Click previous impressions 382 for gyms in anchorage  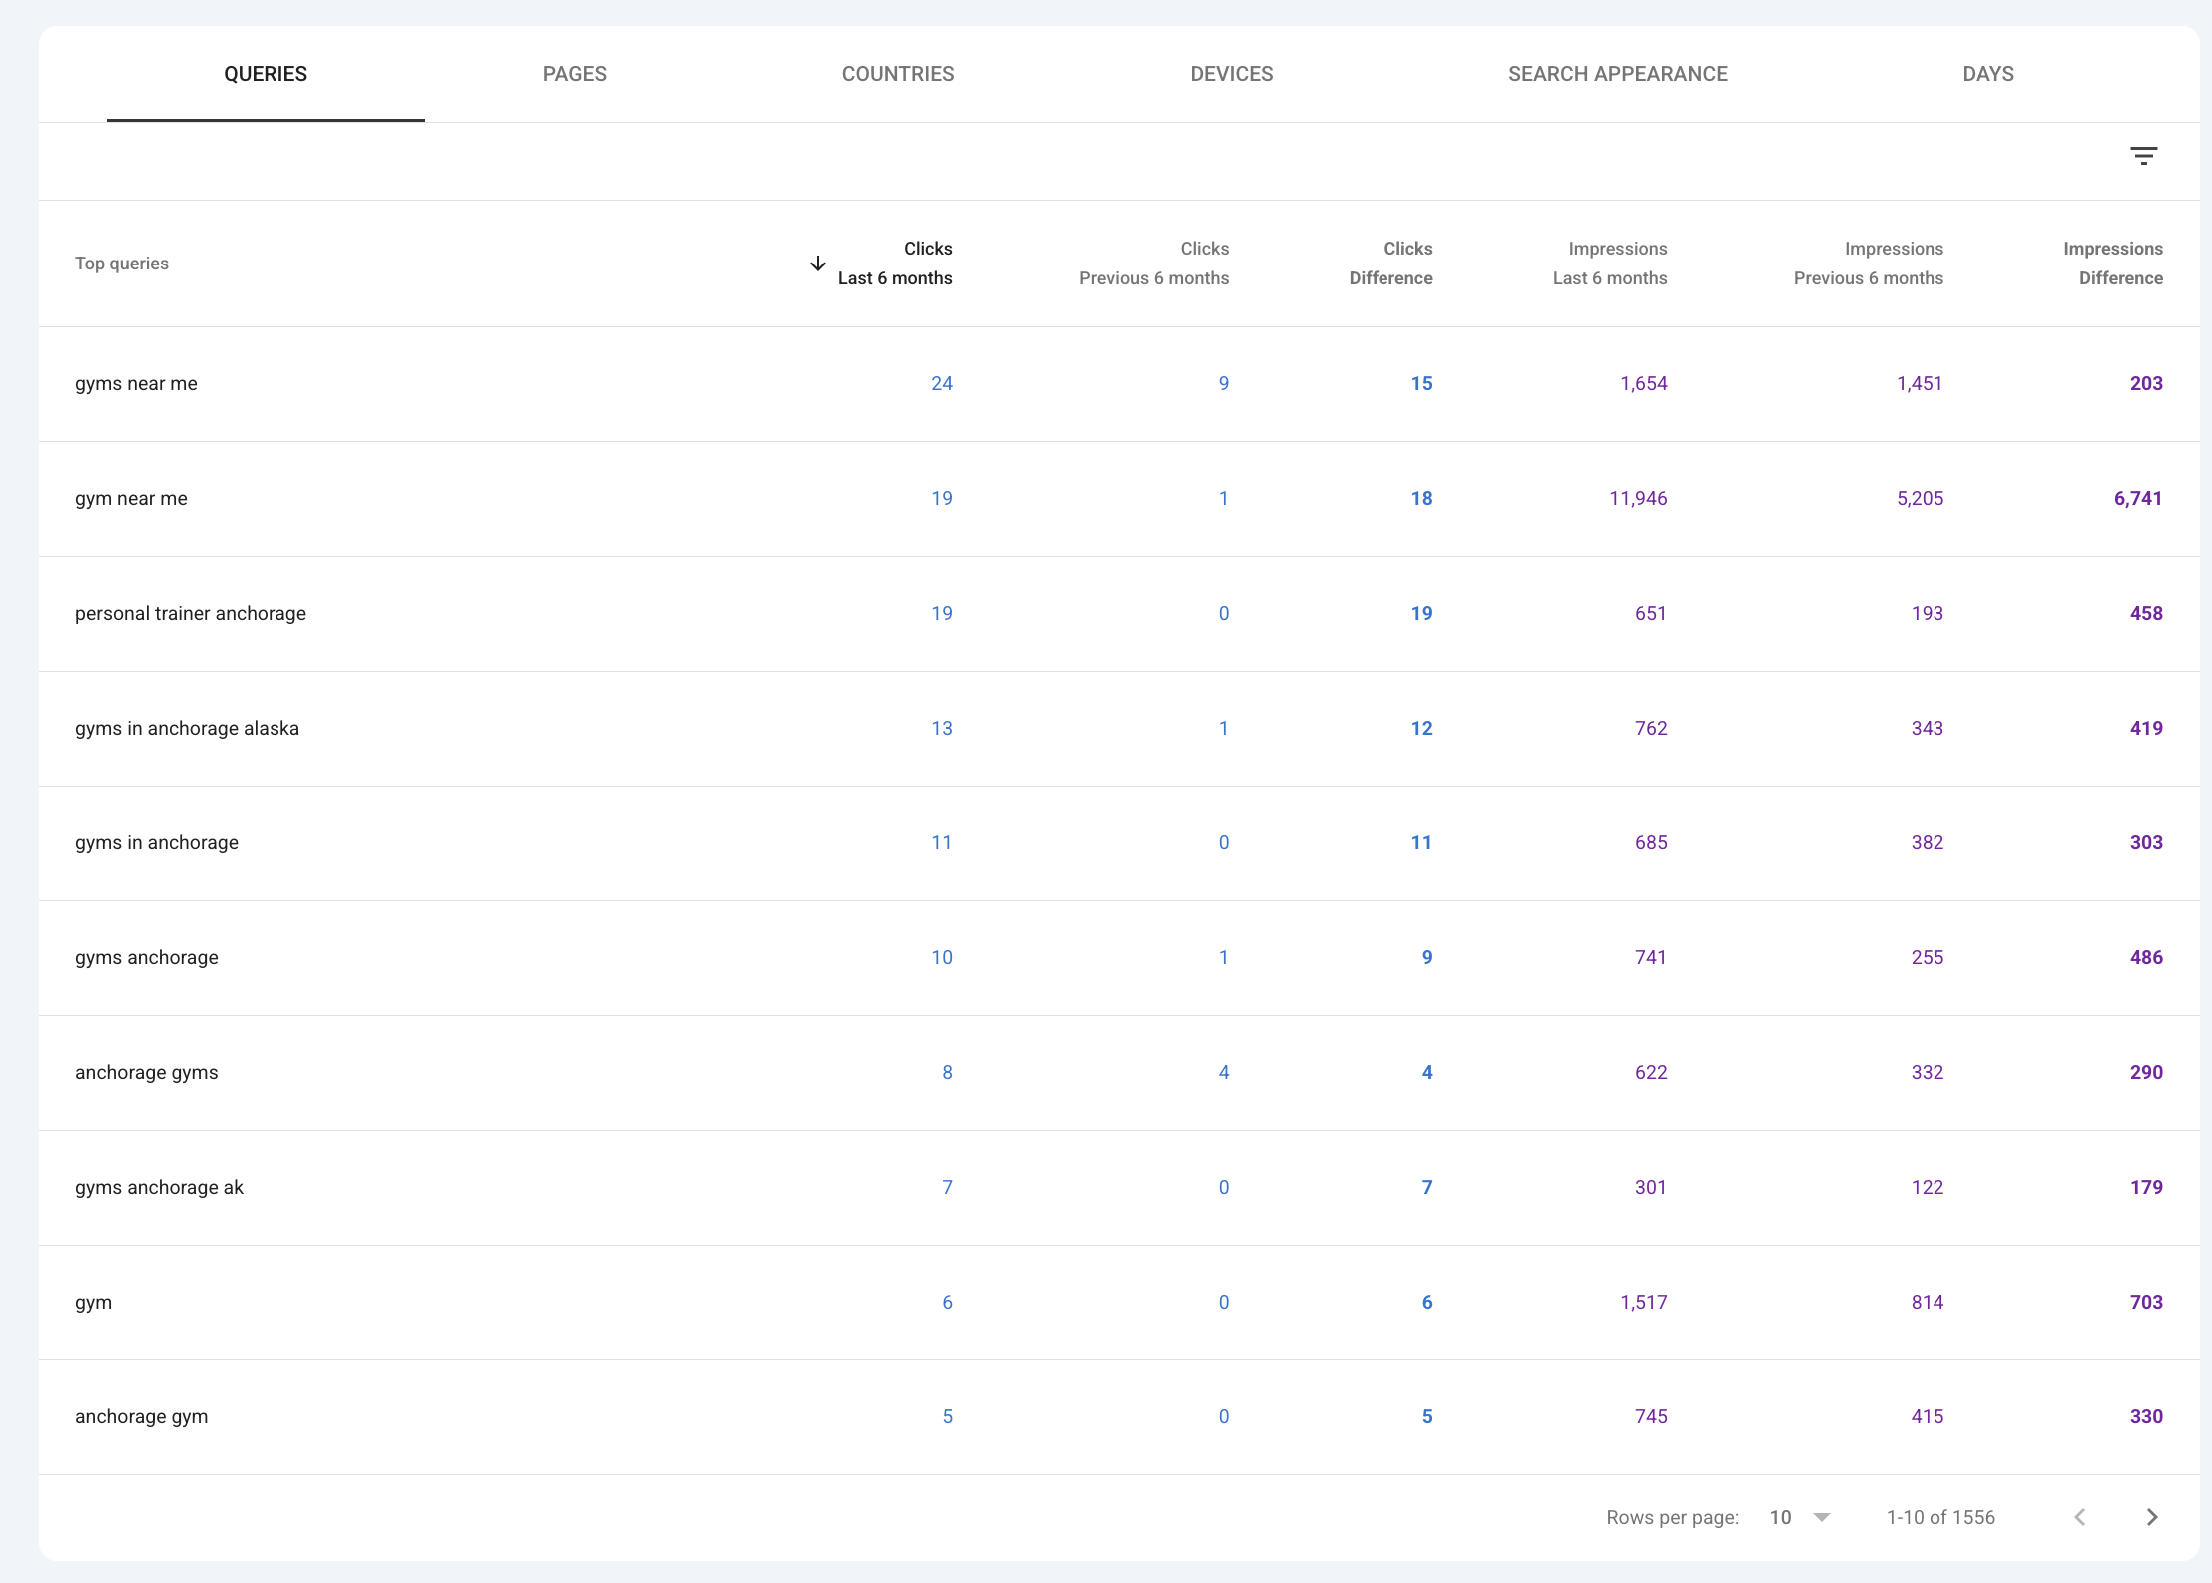tap(1928, 843)
